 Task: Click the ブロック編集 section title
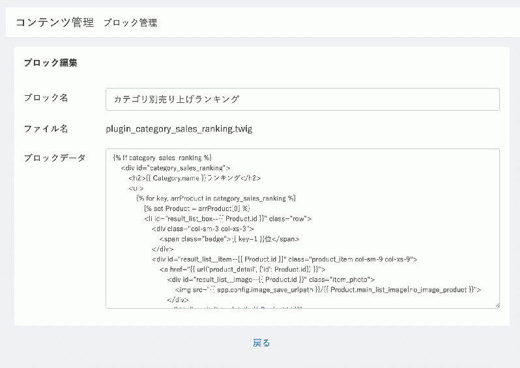(51, 63)
